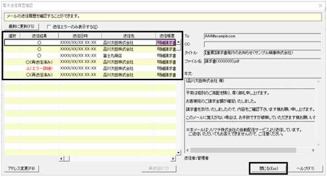Click the CC input field
The height and width of the screenshot is (177, 327).
[262, 44]
